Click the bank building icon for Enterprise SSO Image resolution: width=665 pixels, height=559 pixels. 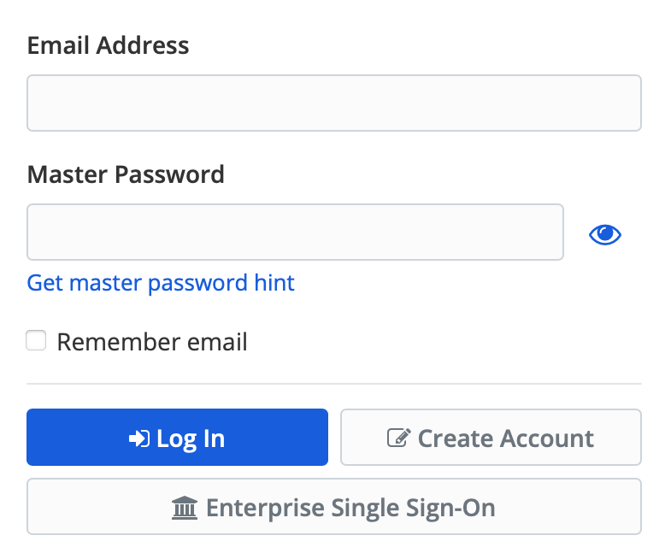185,508
